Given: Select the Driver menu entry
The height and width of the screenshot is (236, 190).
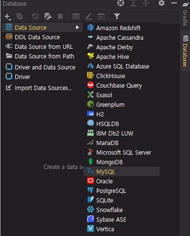Looking at the screenshot, I should tap(42, 77).
